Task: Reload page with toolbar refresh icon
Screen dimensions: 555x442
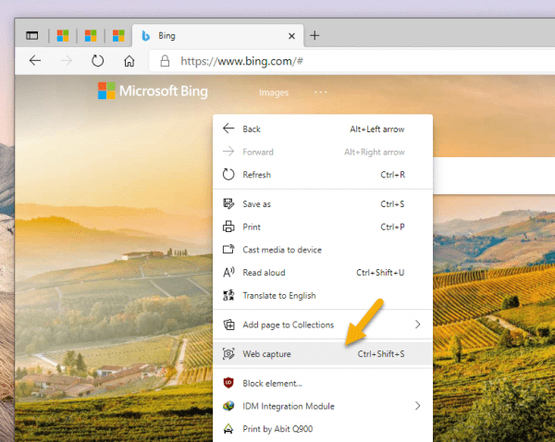Action: click(97, 61)
